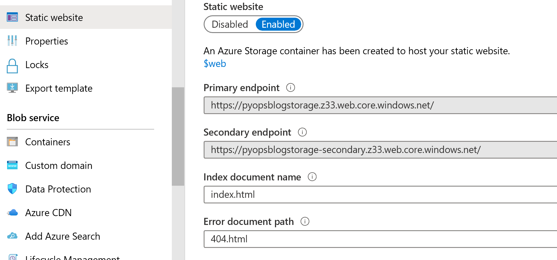Image resolution: width=557 pixels, height=260 pixels.
Task: Show Index document name info icon
Action: click(312, 177)
